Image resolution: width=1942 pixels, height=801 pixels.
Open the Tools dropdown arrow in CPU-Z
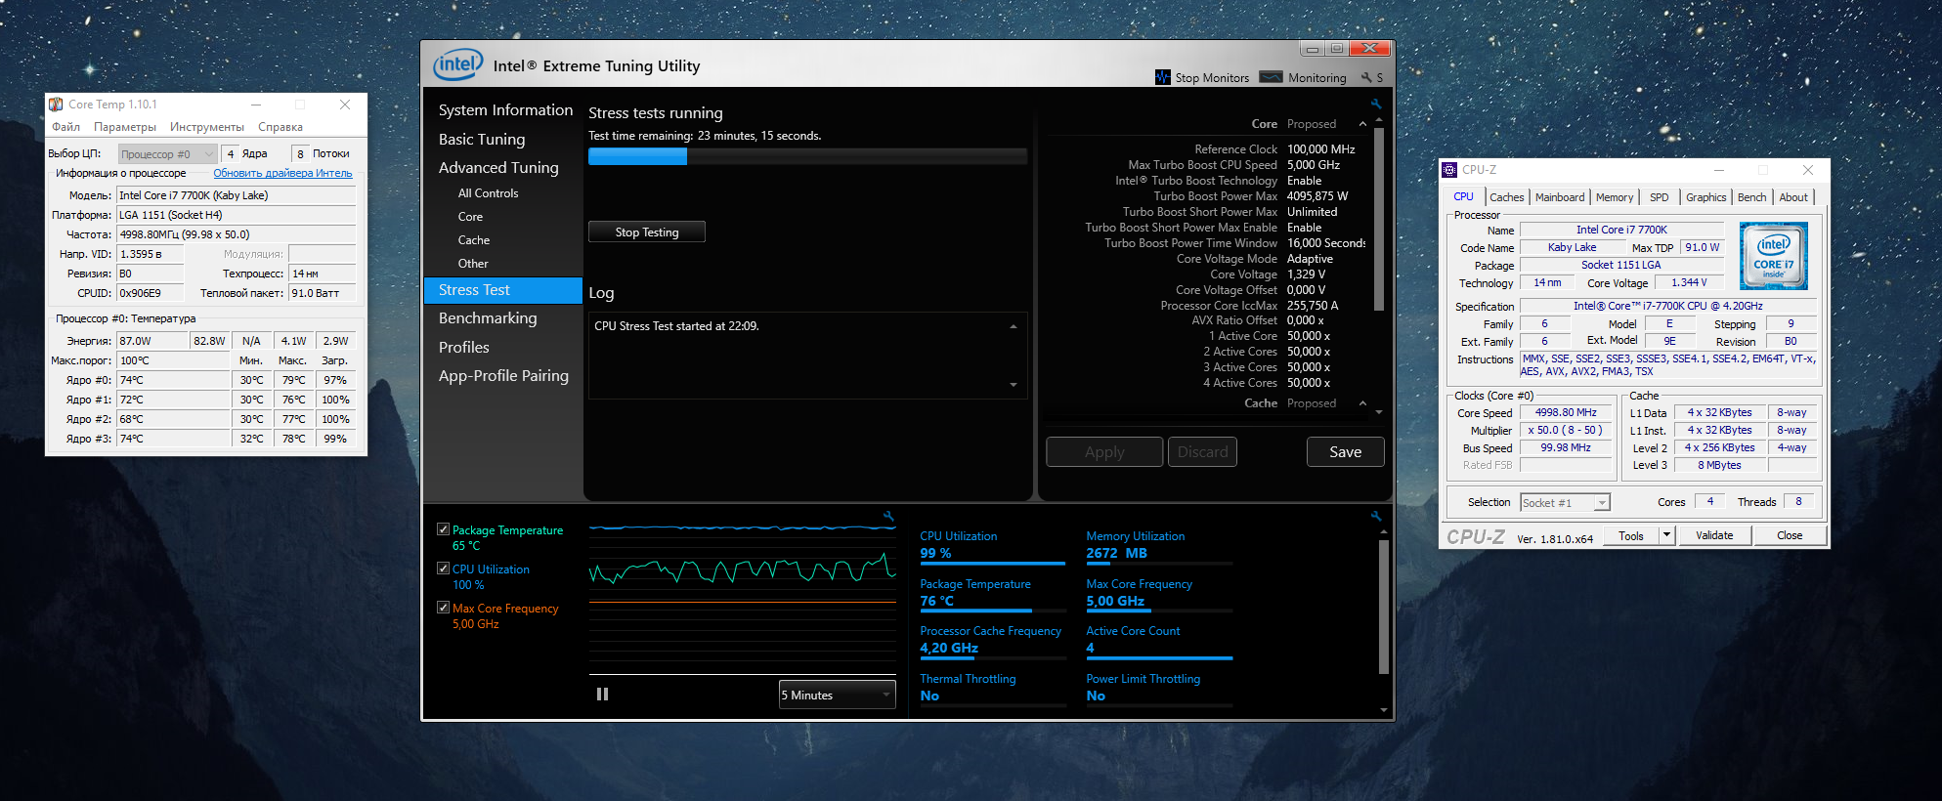pyautogui.click(x=1667, y=535)
